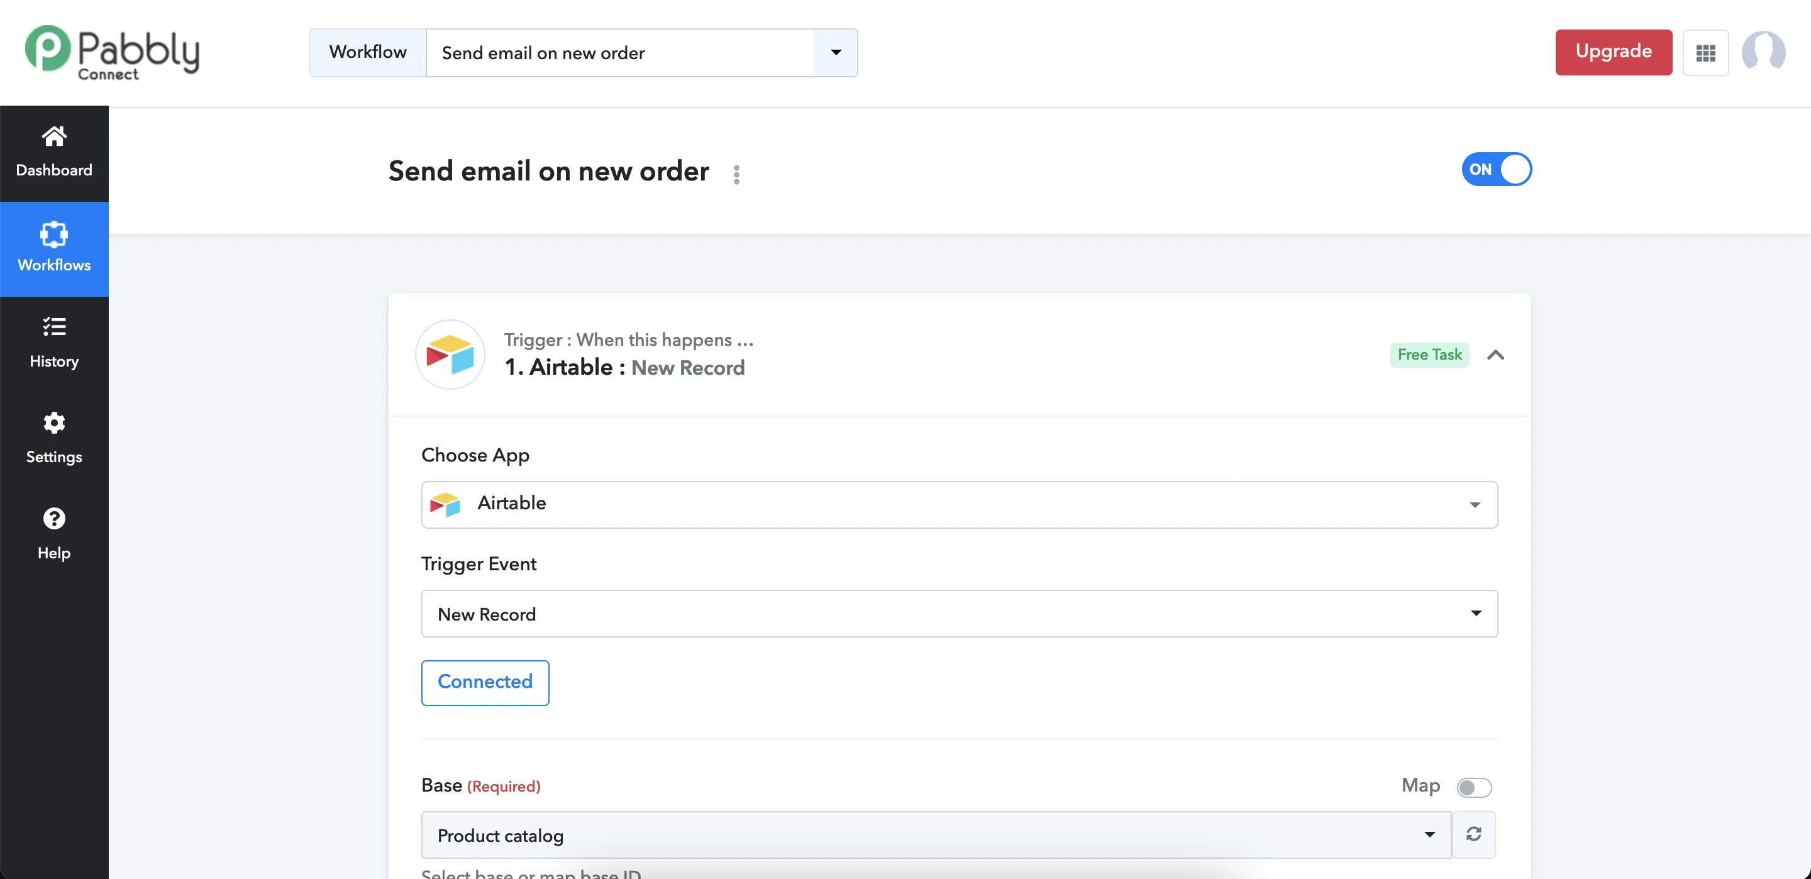This screenshot has height=879, width=1811.
Task: Collapse the trigger step with the chevron
Action: 1495,355
